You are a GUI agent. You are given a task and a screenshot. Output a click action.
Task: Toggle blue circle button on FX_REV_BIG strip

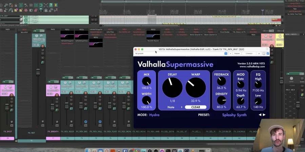click(x=86, y=122)
